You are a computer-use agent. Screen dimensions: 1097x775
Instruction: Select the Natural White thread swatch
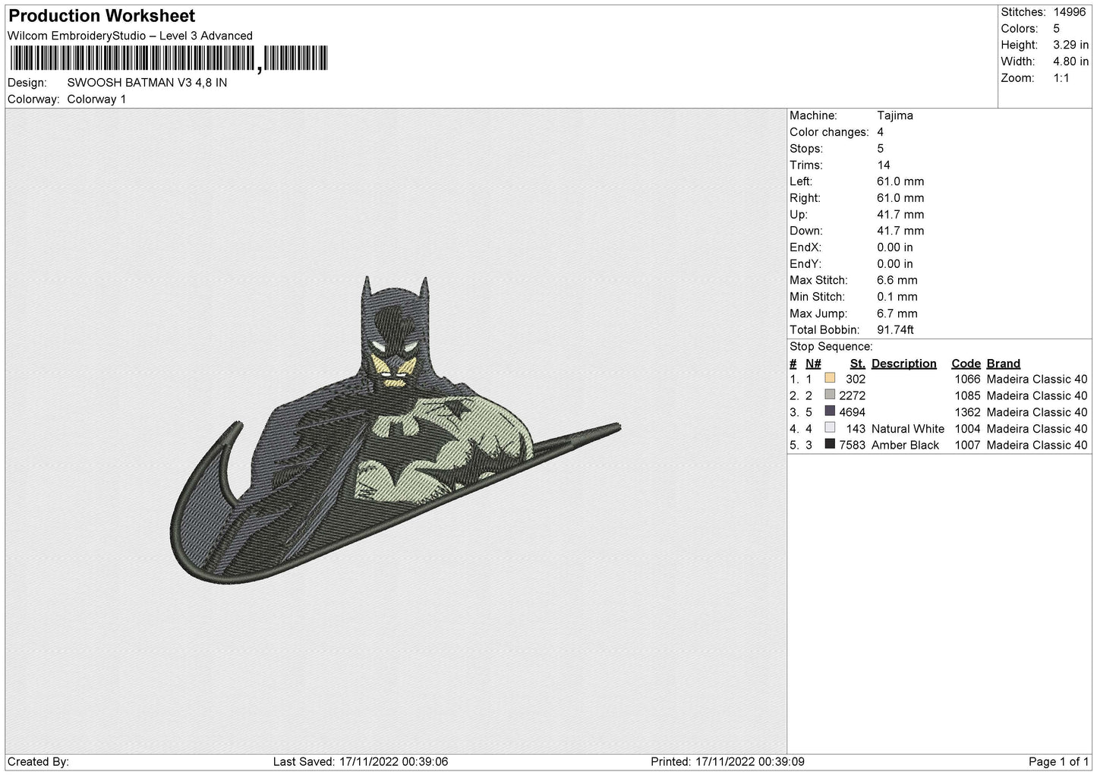tap(830, 429)
